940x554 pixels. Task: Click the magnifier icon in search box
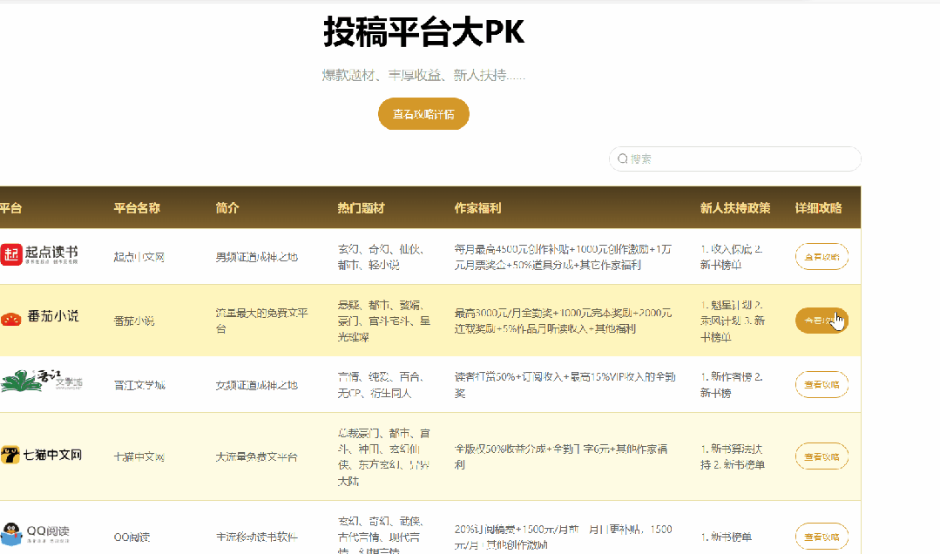pyautogui.click(x=622, y=159)
